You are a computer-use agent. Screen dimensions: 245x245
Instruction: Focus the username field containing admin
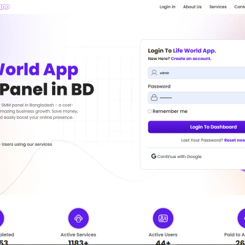[197, 73]
